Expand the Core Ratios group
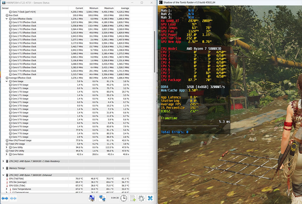Screen dimensions: 302x204 pyautogui.click(x=7, y=154)
